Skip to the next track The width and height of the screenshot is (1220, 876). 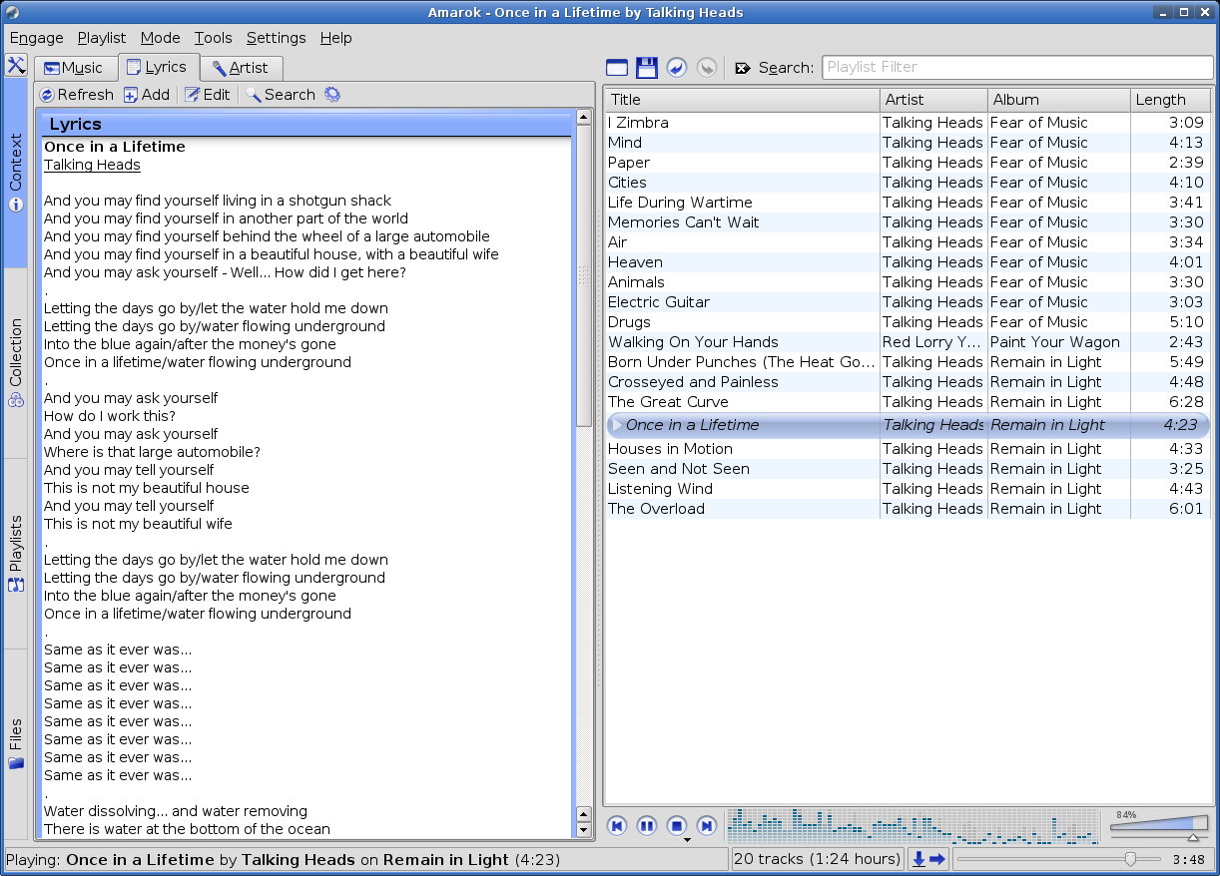(x=707, y=825)
